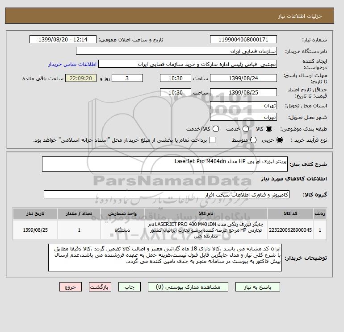Click the نوع فرآیند خرید label
The width and height of the screenshot is (344, 332).
[x=309, y=140]
